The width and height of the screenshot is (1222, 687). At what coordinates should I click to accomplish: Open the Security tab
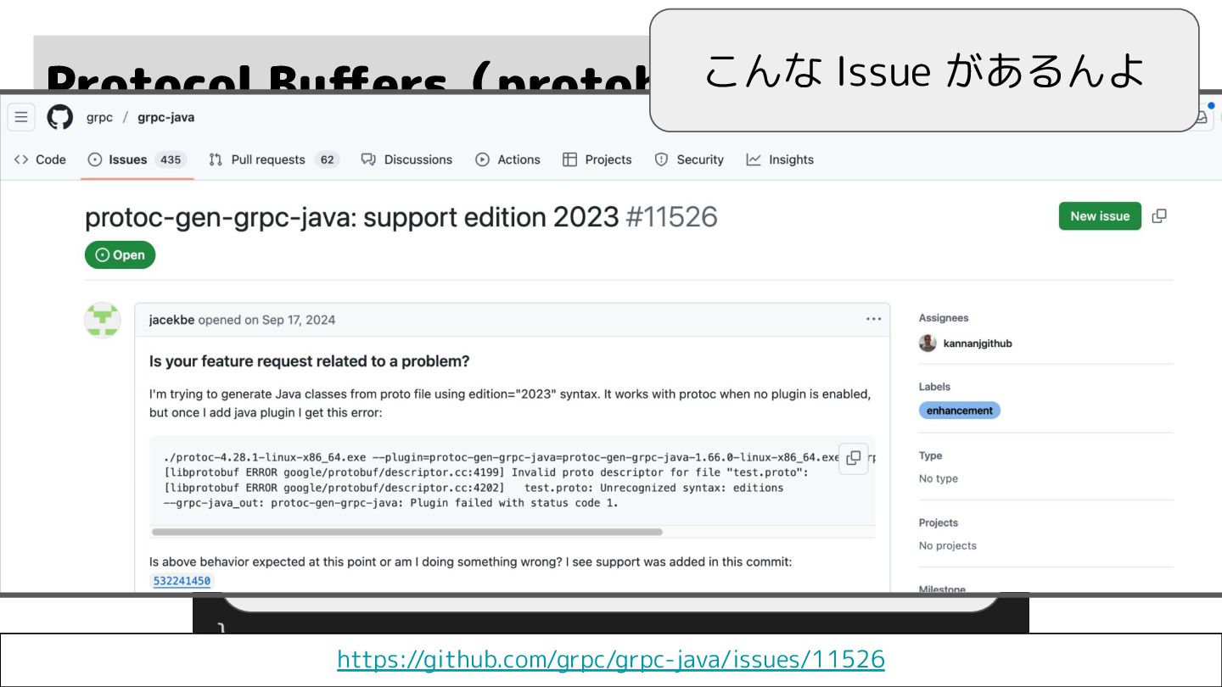click(689, 159)
